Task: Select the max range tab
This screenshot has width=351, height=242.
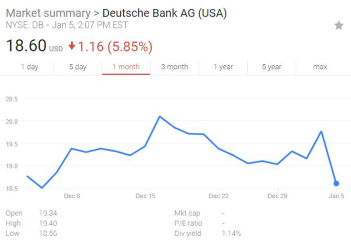Action: point(320,67)
